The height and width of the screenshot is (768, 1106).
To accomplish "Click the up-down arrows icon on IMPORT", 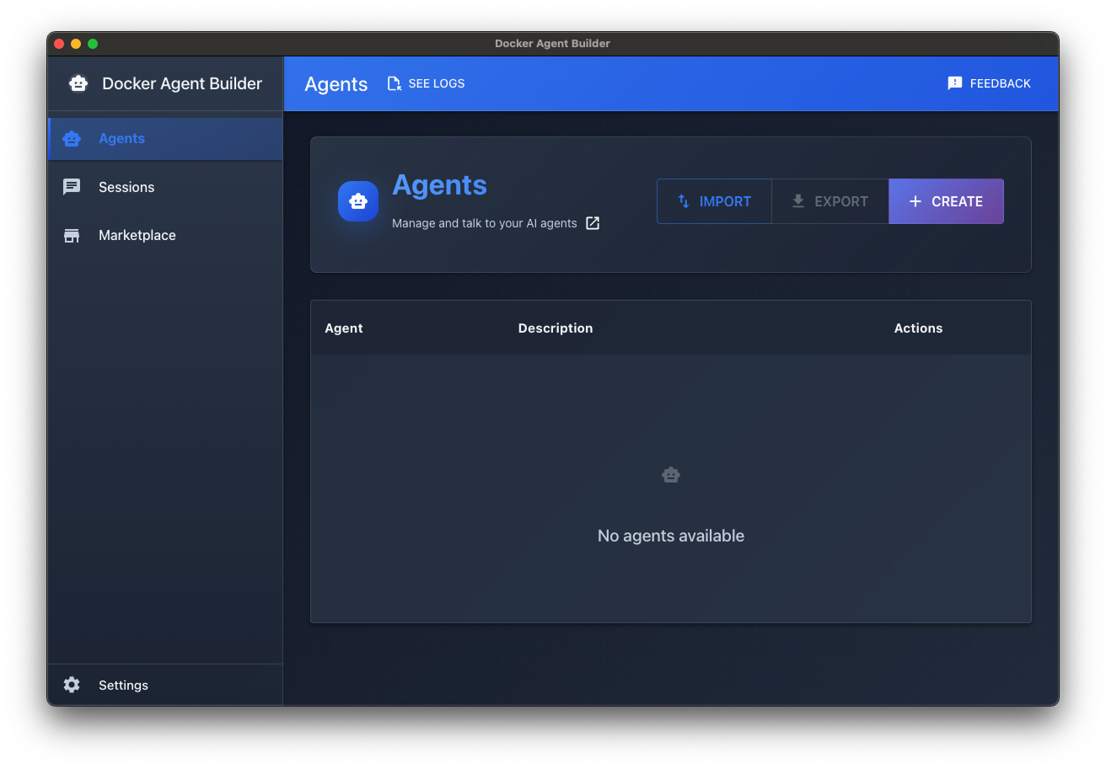I will pyautogui.click(x=685, y=201).
